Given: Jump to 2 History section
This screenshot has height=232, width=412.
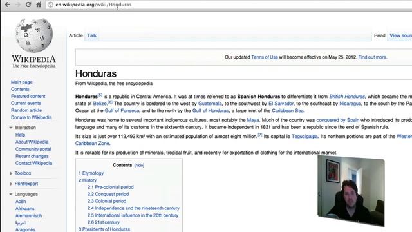Looking at the screenshot, I should coord(88,180).
